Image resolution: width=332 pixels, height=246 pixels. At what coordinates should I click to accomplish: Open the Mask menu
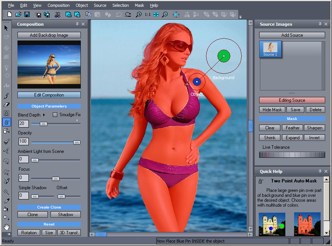point(139,5)
